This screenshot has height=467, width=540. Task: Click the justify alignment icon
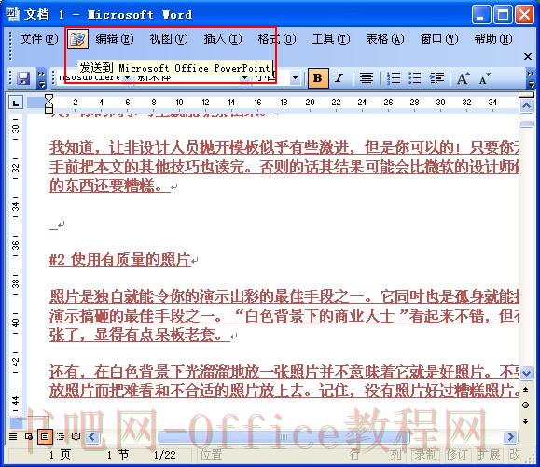[x=367, y=78]
